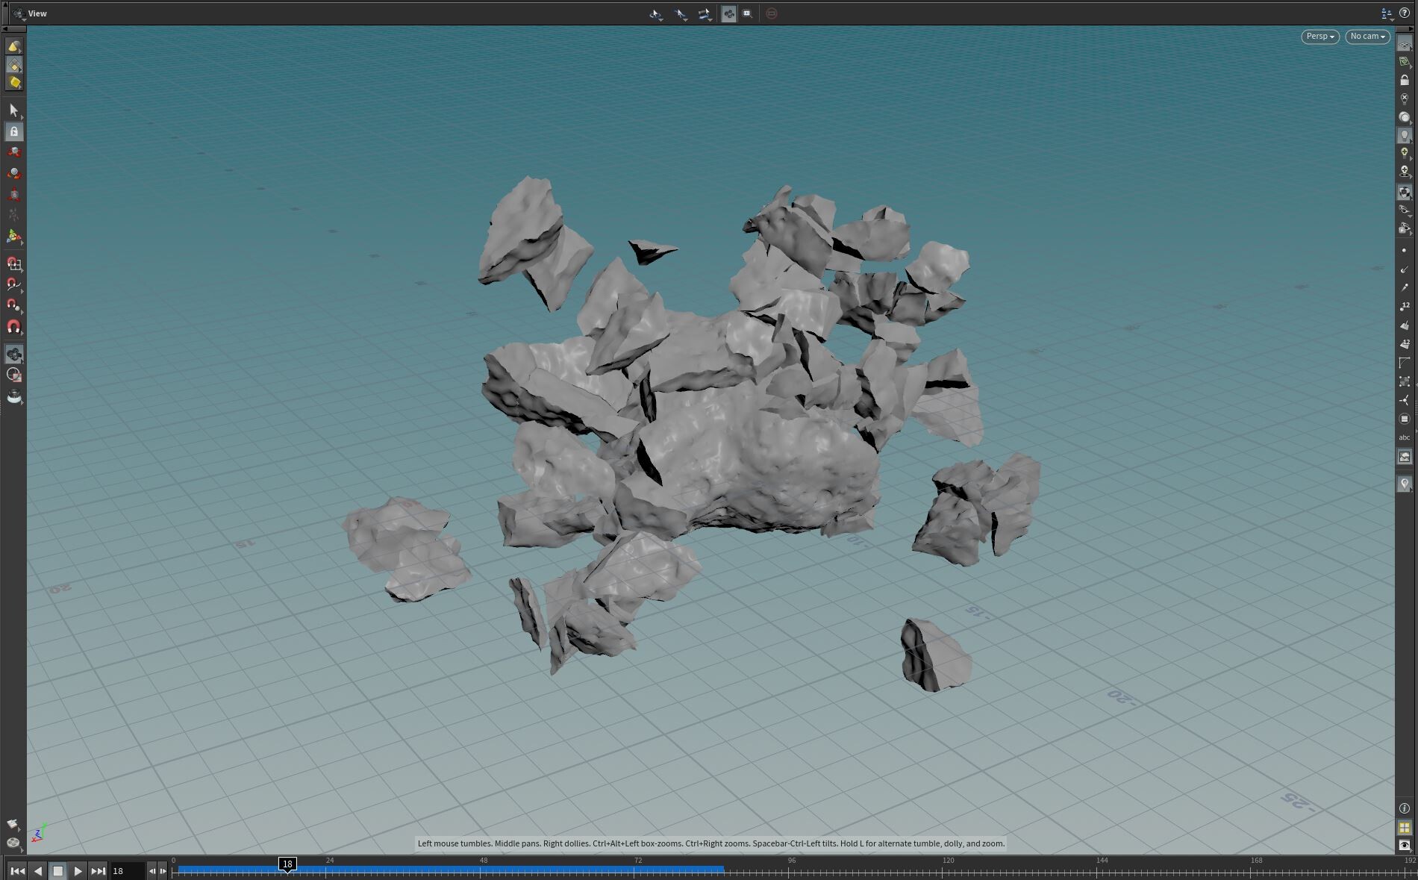The width and height of the screenshot is (1418, 880).
Task: Enable point snapping with the magnet icon
Action: [13, 305]
